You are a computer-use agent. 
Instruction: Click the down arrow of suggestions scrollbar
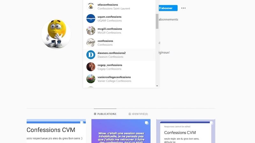pyautogui.click(x=157, y=86)
